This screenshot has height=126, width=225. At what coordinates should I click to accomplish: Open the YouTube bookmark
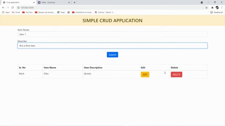pos(27,13)
